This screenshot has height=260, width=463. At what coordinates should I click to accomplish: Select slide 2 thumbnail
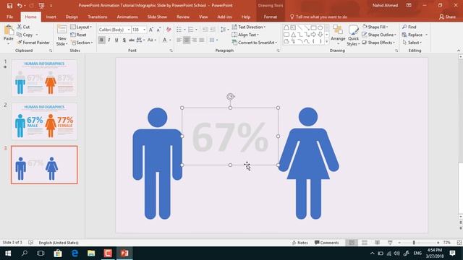click(44, 121)
